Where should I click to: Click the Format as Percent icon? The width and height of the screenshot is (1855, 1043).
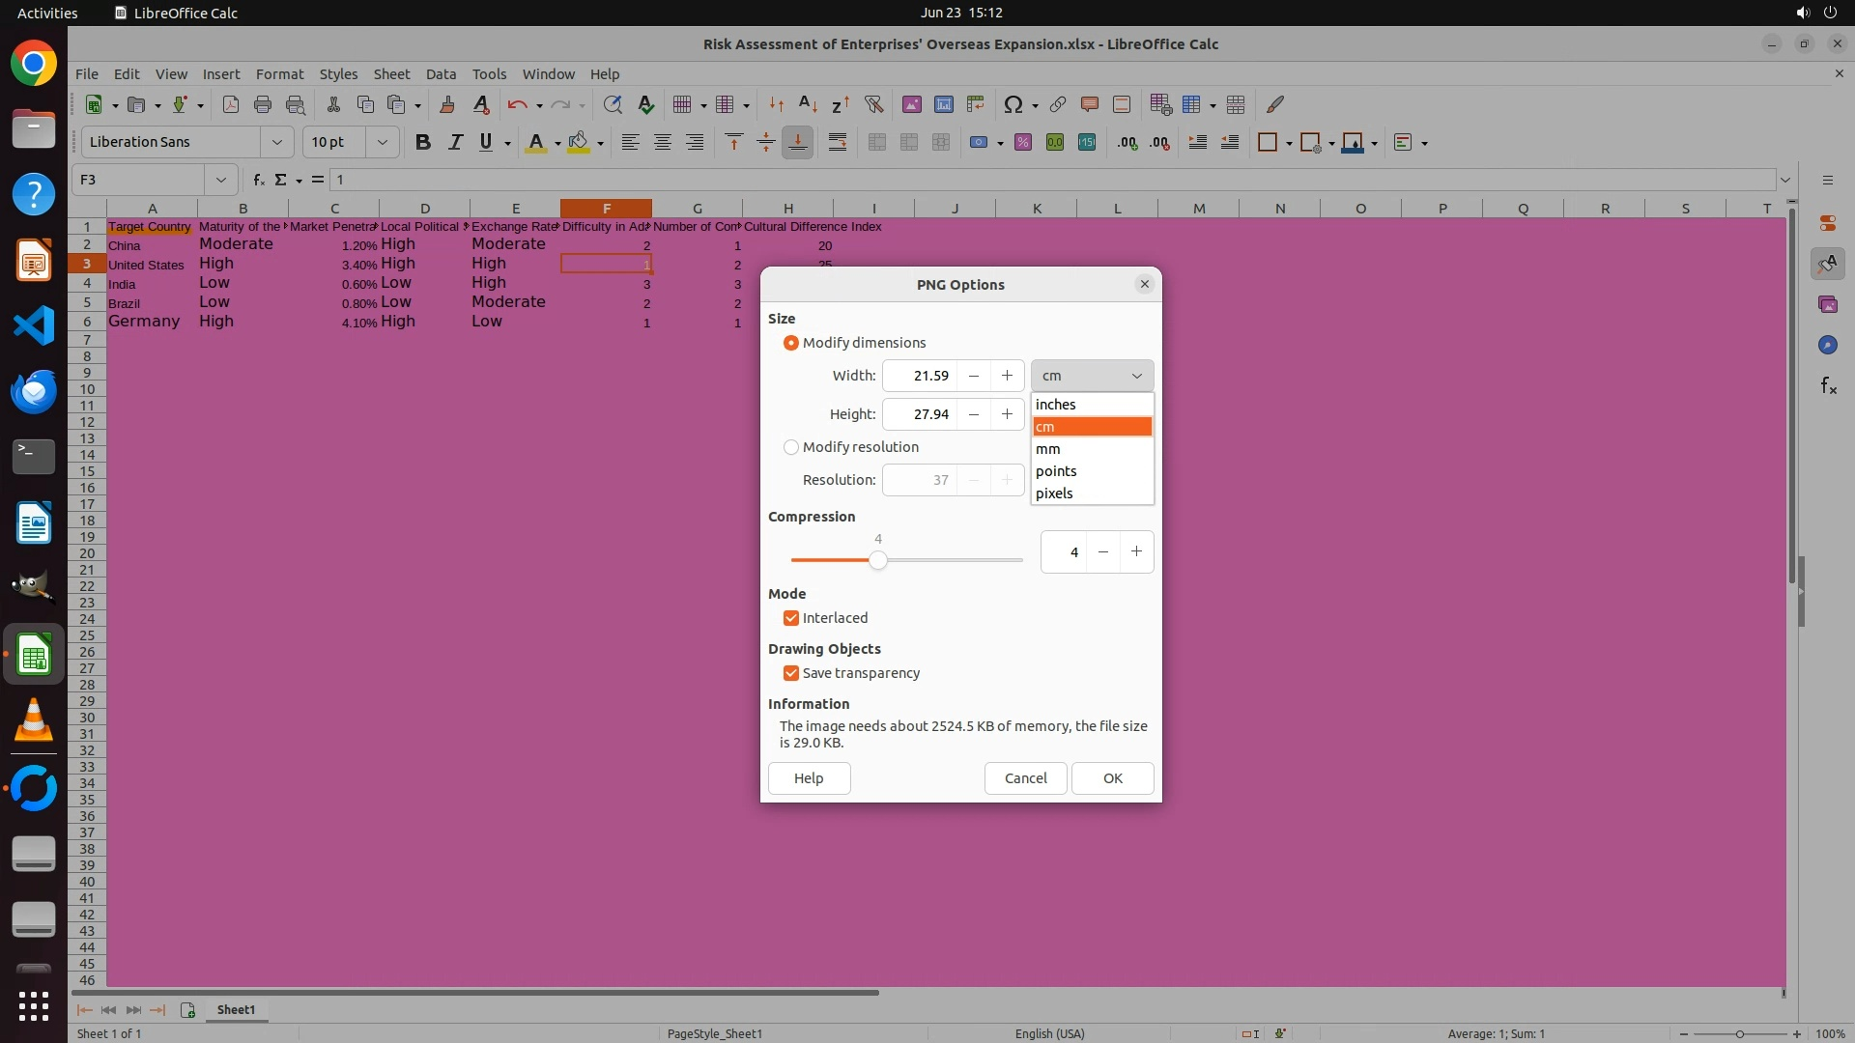click(x=1023, y=143)
